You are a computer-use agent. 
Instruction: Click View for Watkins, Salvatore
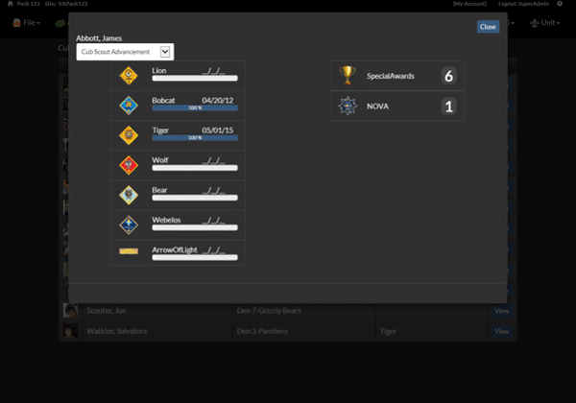tap(501, 331)
